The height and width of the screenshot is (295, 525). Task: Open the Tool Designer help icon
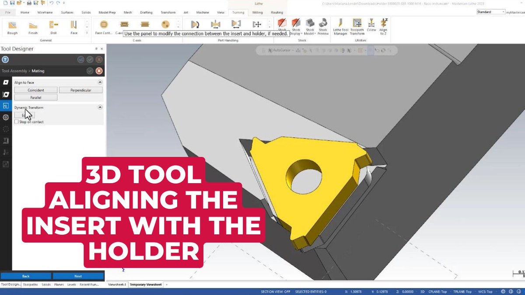point(5,59)
